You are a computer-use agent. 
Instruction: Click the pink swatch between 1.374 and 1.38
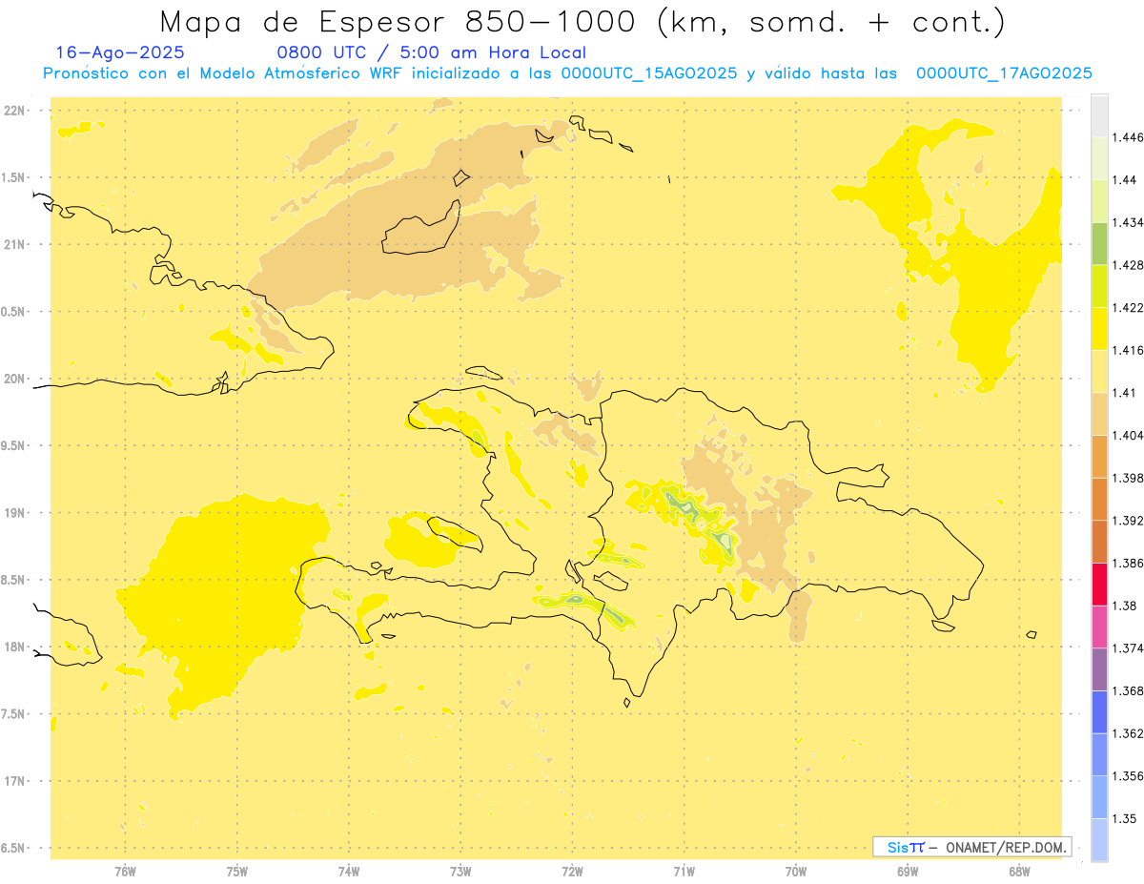click(x=1099, y=627)
